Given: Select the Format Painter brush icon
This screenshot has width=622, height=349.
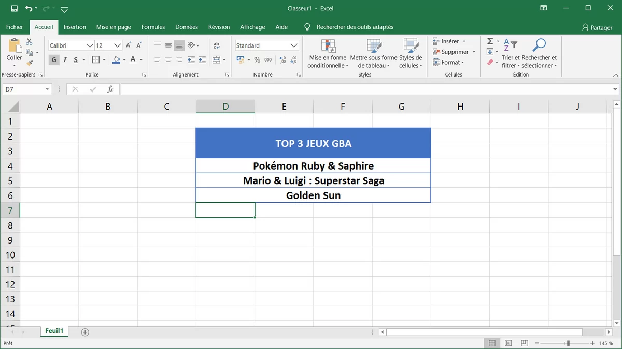Looking at the screenshot, I should pyautogui.click(x=29, y=63).
